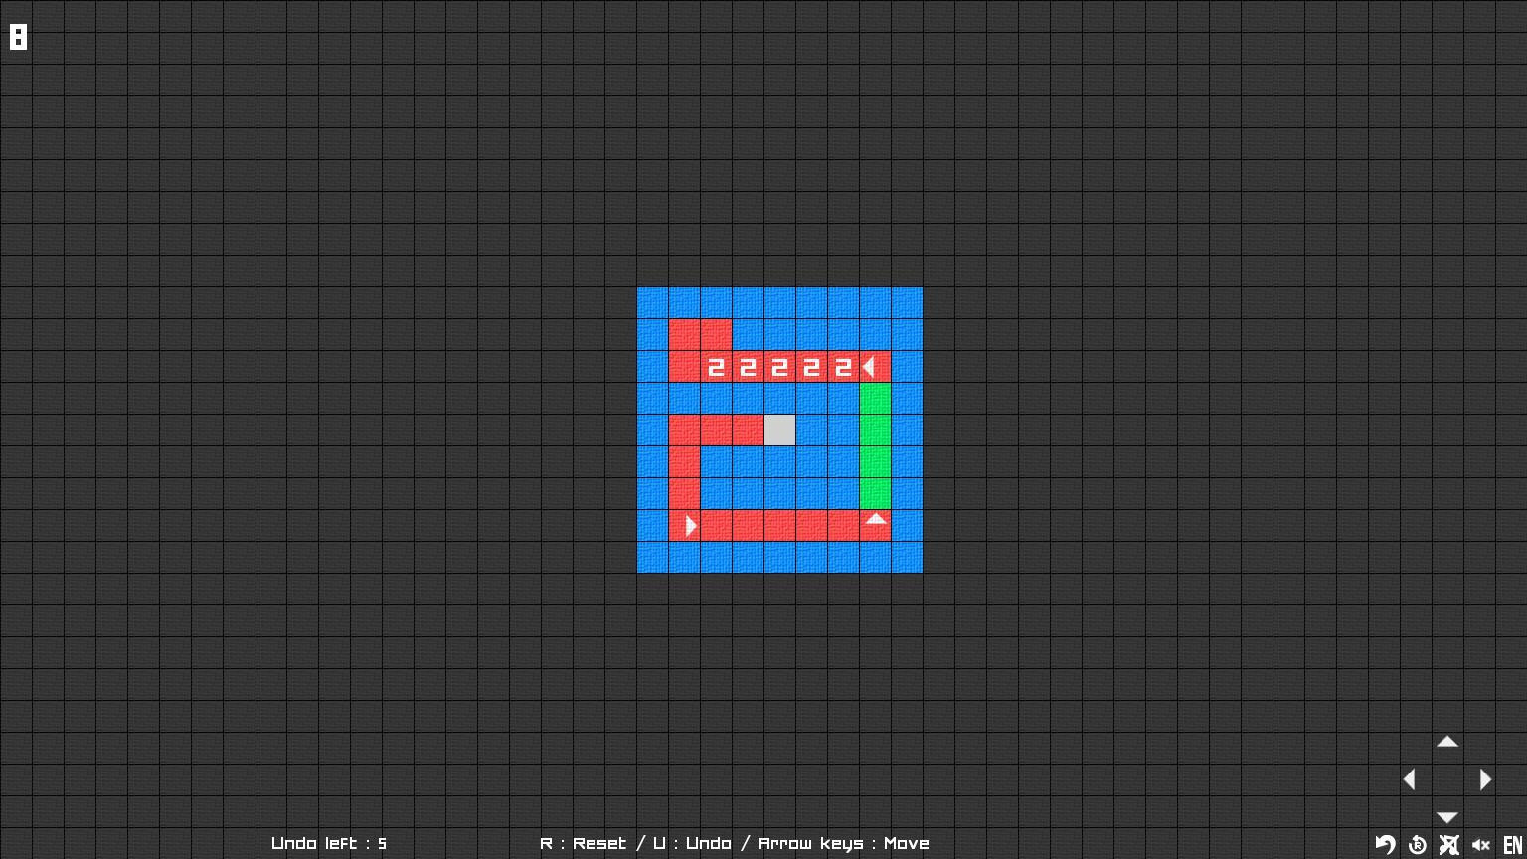The image size is (1527, 859).
Task: Click the 2 tile beside the left-arrow tile
Action: pos(843,367)
